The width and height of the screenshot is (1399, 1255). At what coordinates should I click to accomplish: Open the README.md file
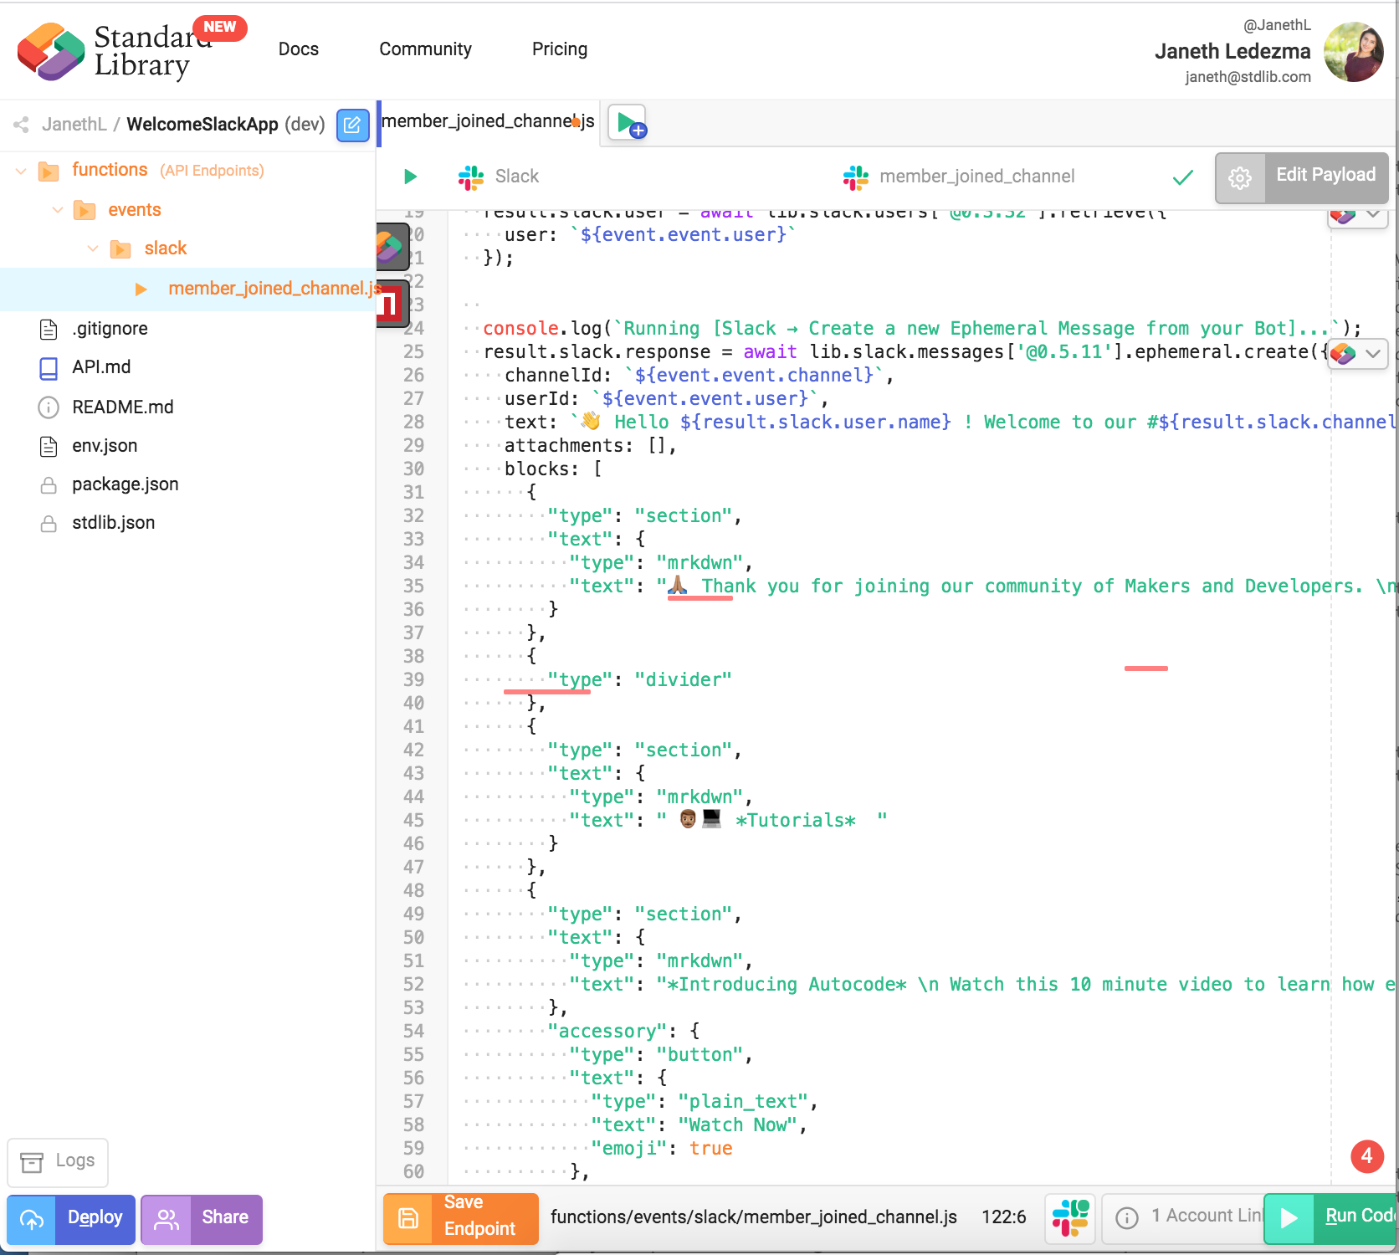click(x=123, y=407)
